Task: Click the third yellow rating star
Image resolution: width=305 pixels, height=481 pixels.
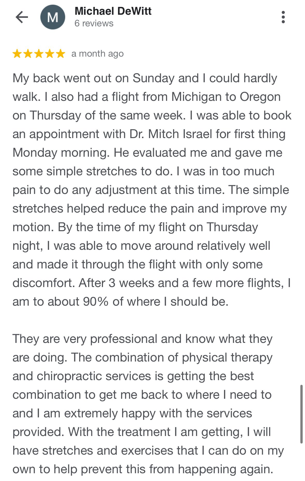Action: coord(39,54)
